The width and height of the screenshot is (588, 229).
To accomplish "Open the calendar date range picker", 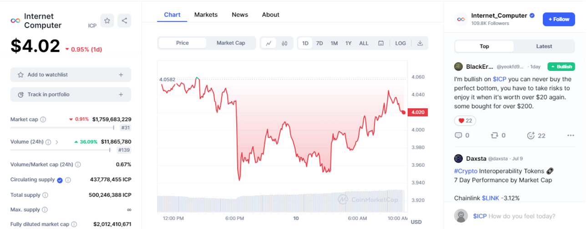I will [x=381, y=43].
